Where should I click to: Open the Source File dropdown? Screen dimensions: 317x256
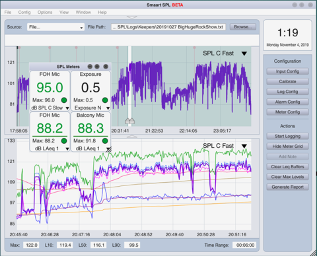pos(55,27)
